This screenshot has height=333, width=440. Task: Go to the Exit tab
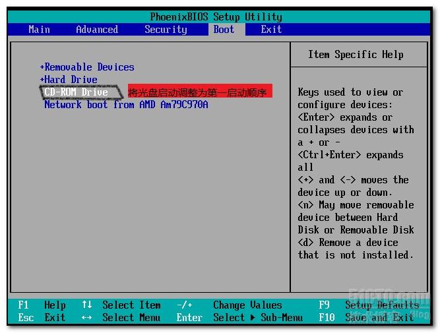coord(271,30)
